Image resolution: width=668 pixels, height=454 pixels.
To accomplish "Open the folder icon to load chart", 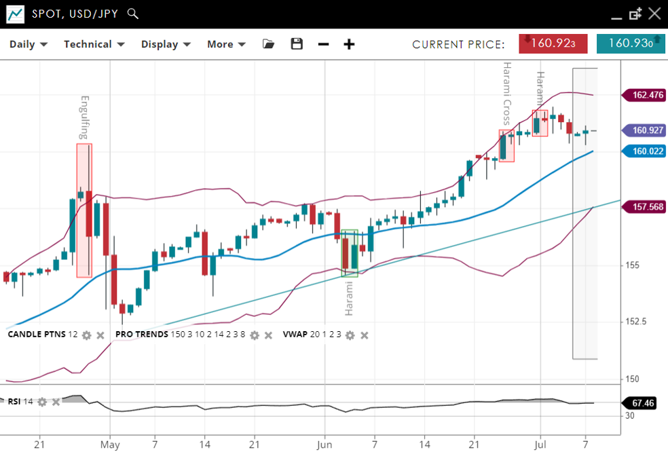I will [x=268, y=44].
